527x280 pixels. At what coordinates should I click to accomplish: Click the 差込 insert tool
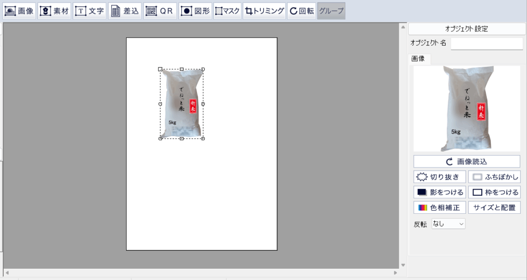coord(125,11)
